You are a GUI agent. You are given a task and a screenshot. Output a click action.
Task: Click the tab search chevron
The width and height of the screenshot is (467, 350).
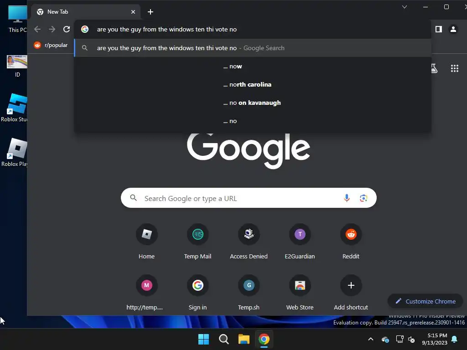point(405,7)
